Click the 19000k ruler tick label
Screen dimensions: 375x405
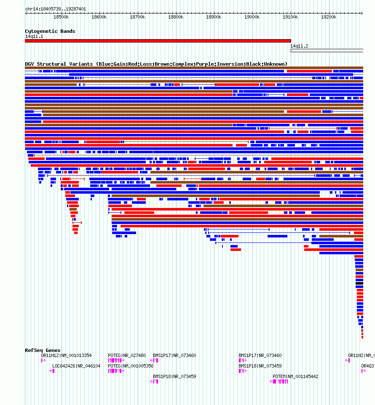pyautogui.click(x=252, y=17)
